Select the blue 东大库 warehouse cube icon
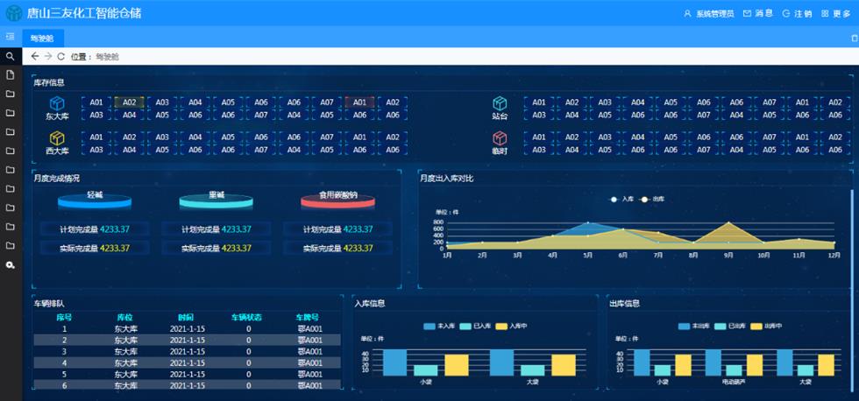The width and height of the screenshot is (859, 401). [x=57, y=103]
